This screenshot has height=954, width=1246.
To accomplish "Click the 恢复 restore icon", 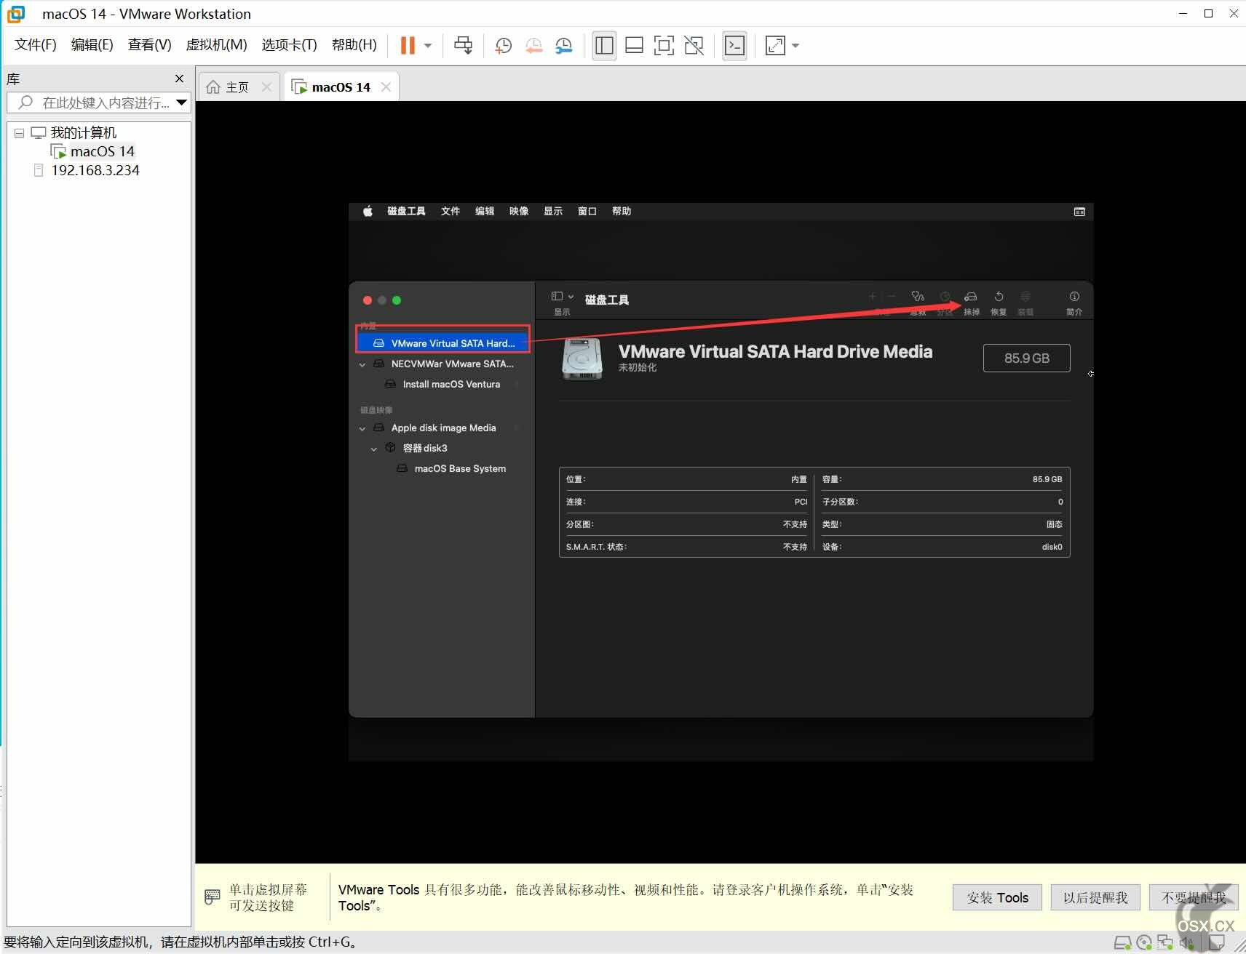I will [x=999, y=297].
